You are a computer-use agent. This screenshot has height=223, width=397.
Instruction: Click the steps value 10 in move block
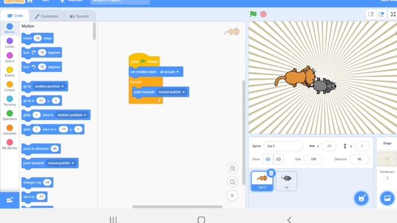pyautogui.click(x=37, y=38)
